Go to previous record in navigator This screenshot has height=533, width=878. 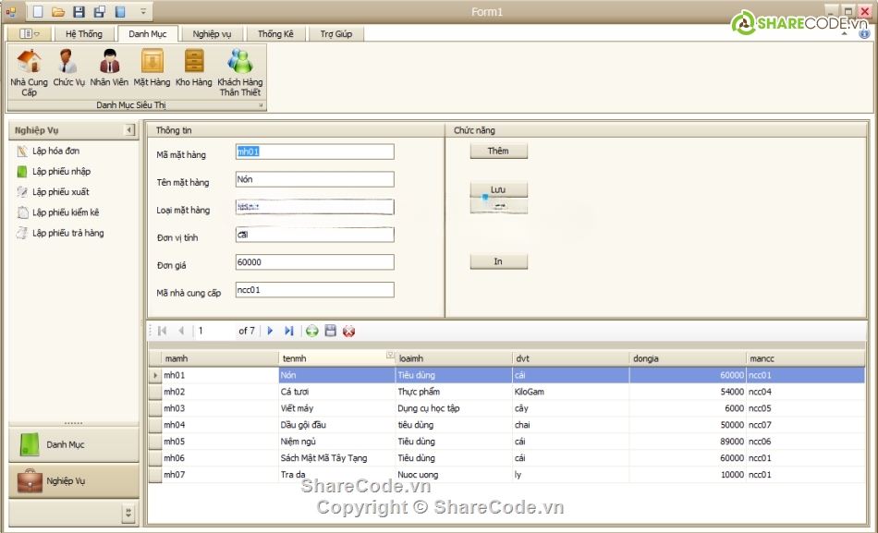click(181, 331)
